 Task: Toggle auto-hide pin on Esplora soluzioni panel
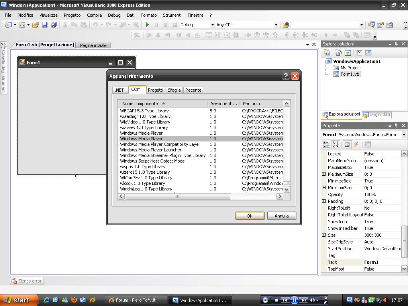pyautogui.click(x=396, y=44)
